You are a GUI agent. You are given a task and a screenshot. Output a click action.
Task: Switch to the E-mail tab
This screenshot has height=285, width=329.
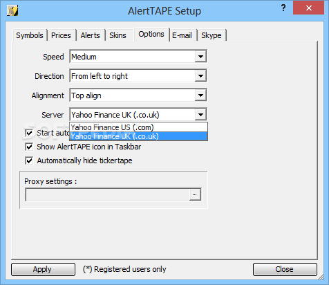(182, 35)
